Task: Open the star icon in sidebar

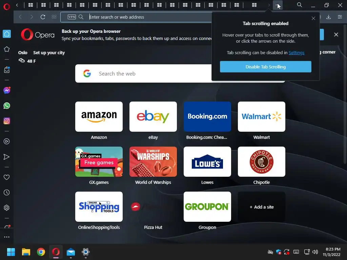Action: 7,49
